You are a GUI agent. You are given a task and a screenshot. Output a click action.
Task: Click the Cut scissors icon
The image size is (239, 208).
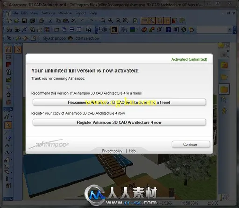(50, 21)
